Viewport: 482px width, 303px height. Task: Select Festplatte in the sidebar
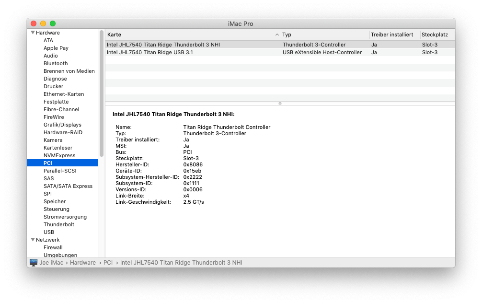(x=56, y=102)
